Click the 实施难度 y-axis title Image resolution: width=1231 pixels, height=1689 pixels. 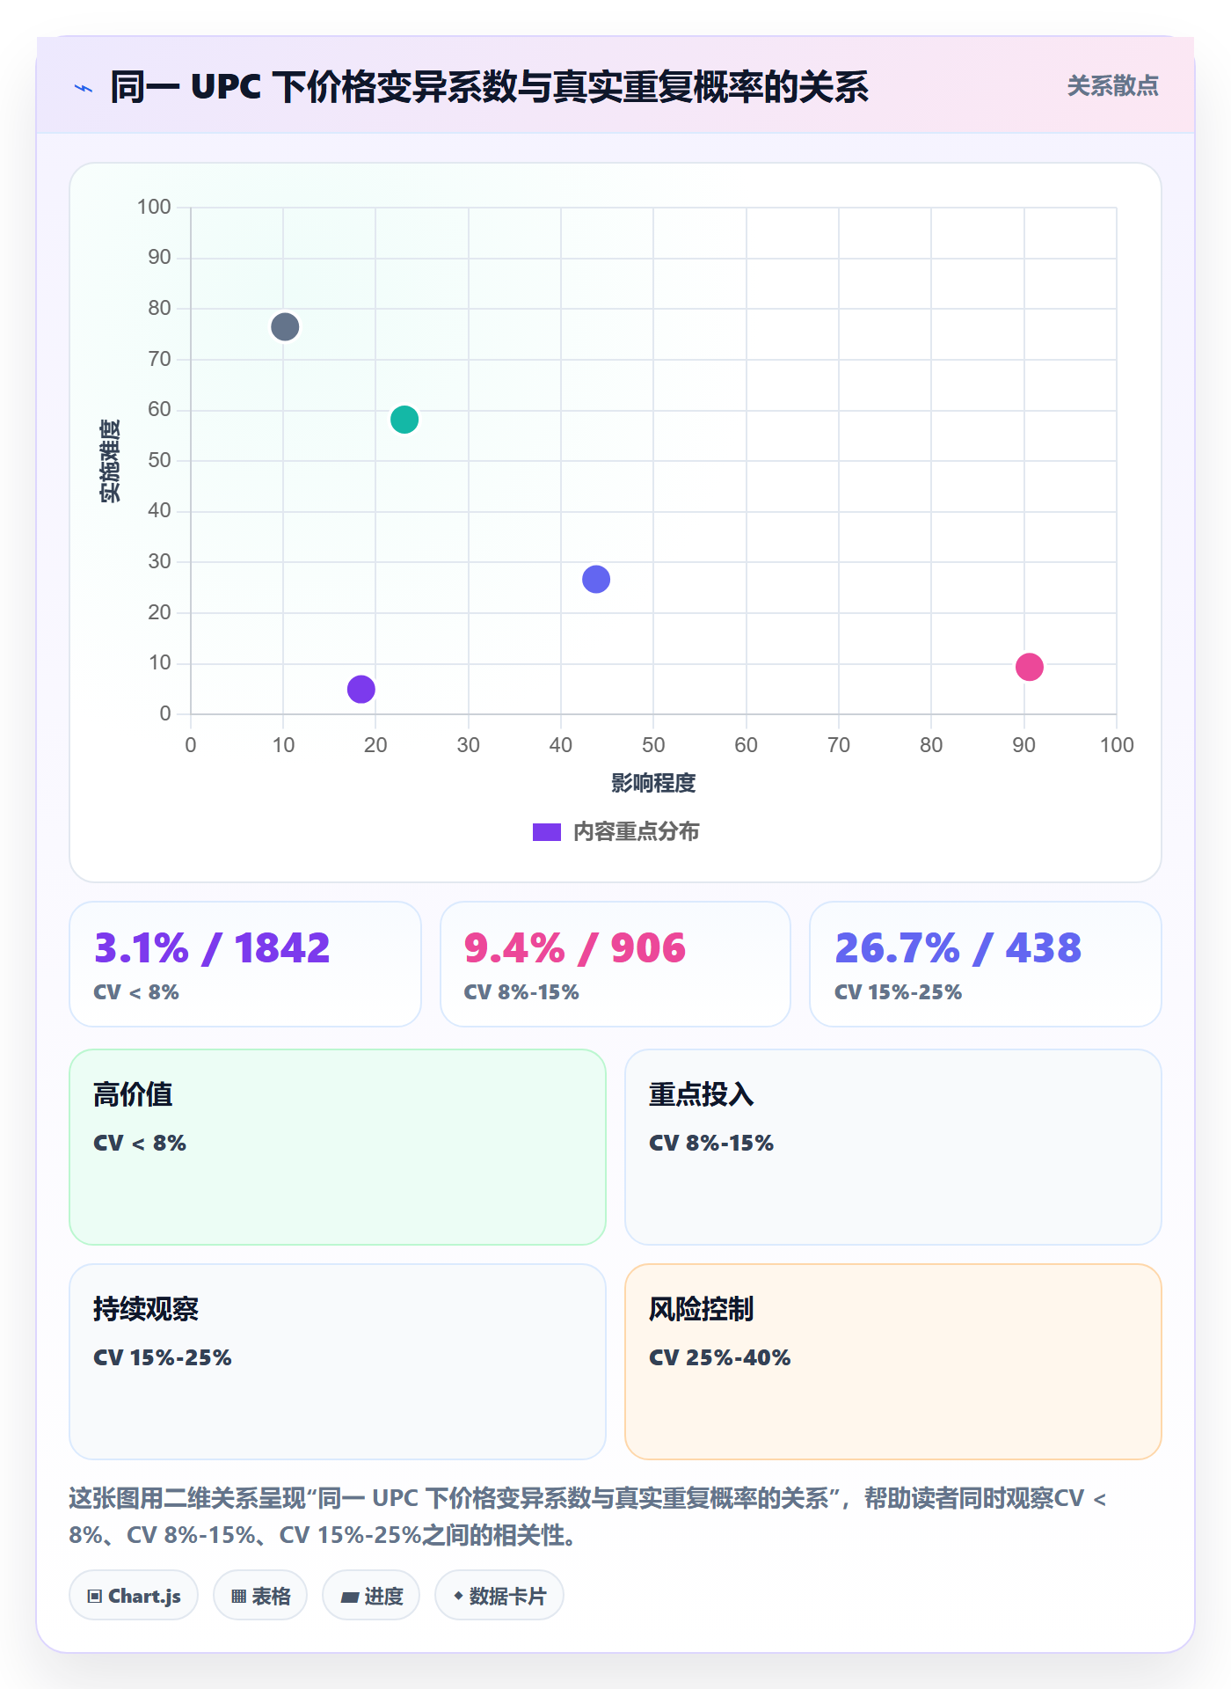click(110, 461)
